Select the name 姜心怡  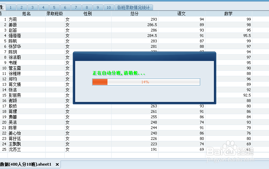click(x=15, y=133)
